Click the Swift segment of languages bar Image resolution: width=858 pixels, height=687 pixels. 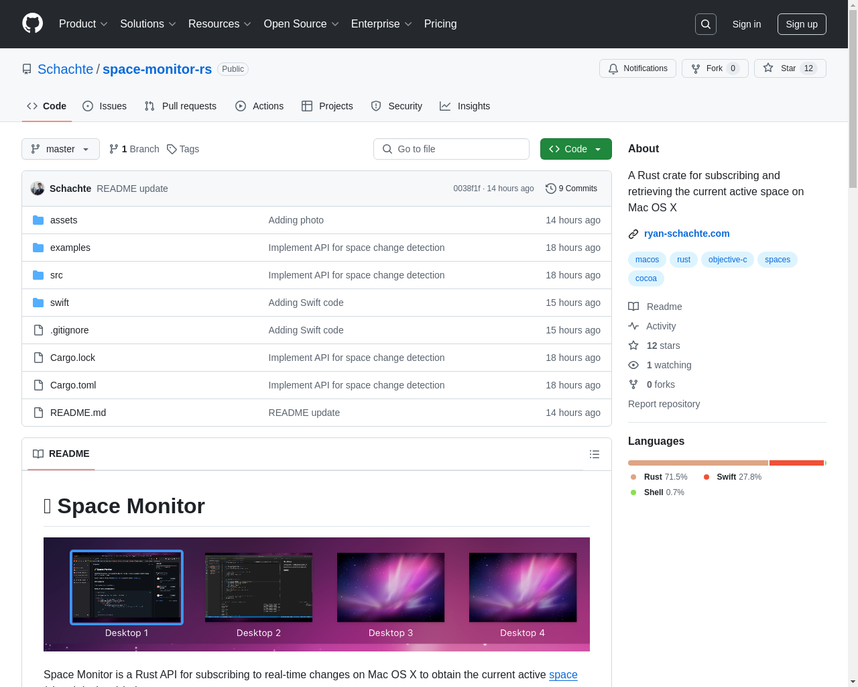coord(796,463)
